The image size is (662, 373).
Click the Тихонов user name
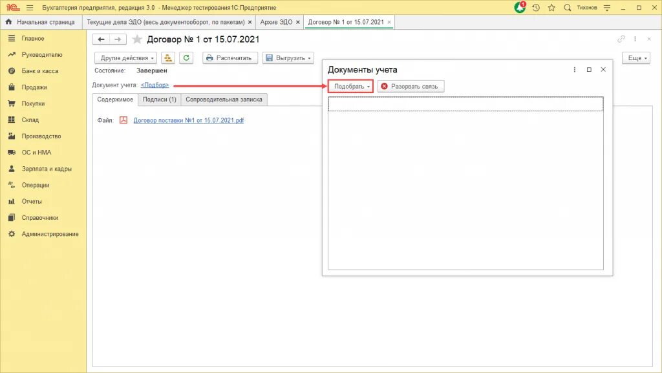coord(587,8)
